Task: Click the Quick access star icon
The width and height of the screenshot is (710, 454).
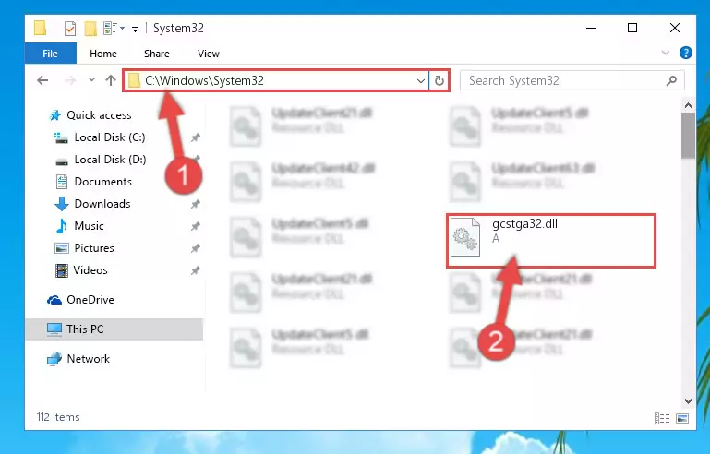Action: (55, 115)
